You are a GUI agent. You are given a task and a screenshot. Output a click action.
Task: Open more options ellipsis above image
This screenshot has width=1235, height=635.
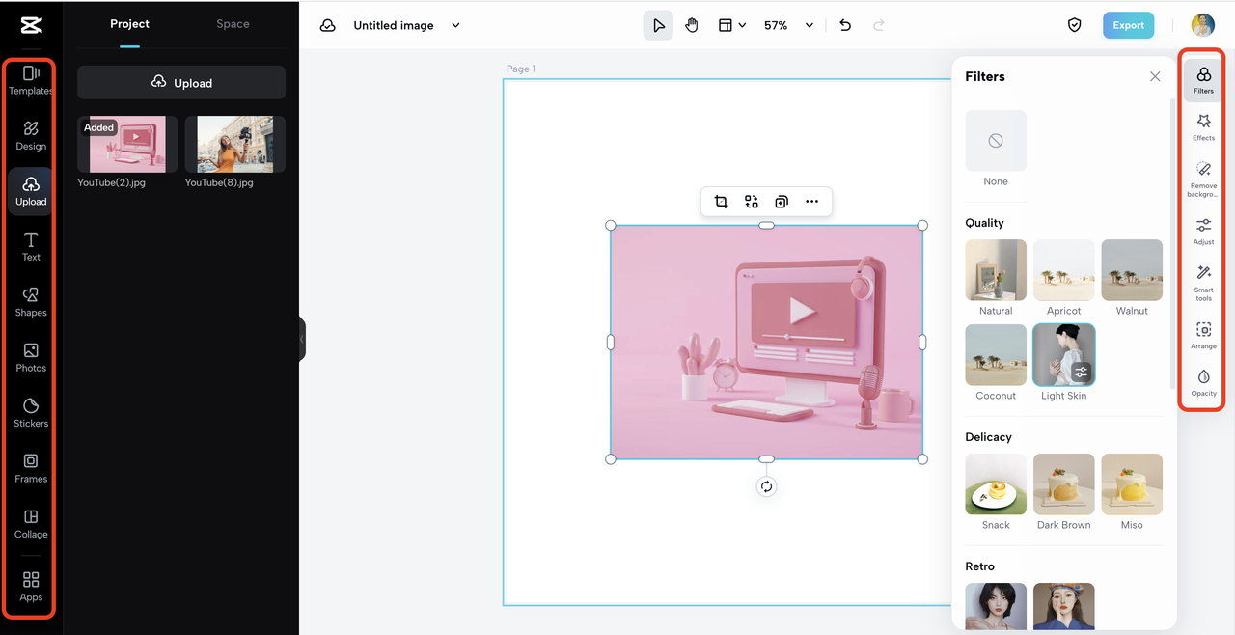click(811, 202)
